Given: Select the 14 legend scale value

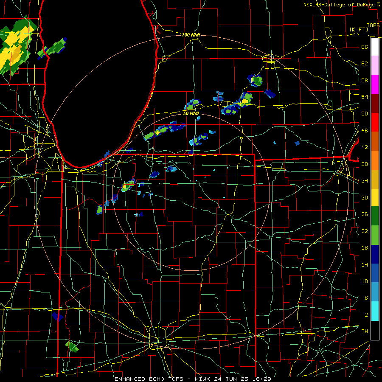Looking at the screenshot, I should [x=365, y=264].
